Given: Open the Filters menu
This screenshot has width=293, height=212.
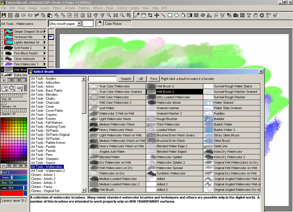Looking at the screenshot, I should coord(57,8).
